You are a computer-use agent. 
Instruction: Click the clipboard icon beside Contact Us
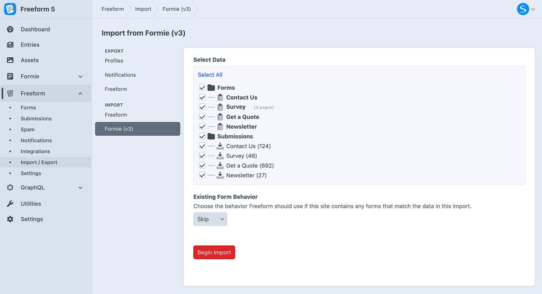tap(220, 97)
